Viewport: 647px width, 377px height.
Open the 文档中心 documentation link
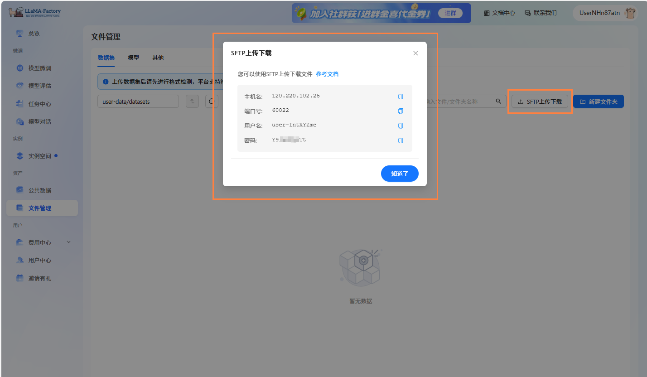pyautogui.click(x=499, y=13)
